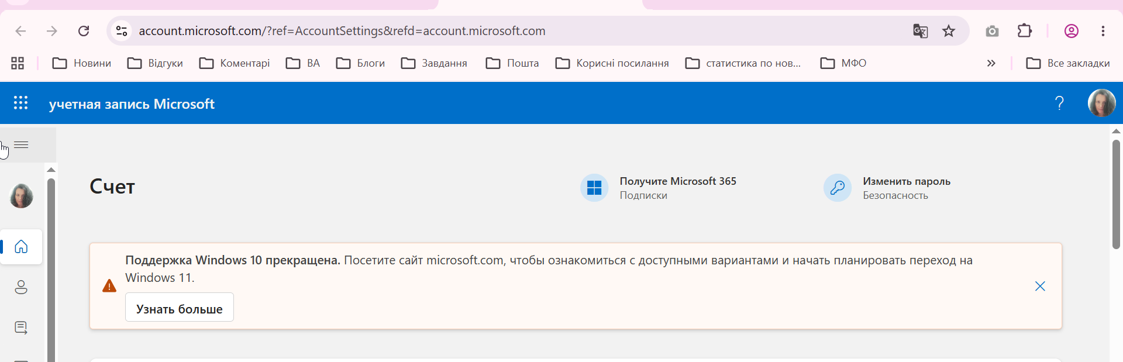Viewport: 1123px width, 362px height.
Task: Open the МФО bookmark folder
Action: click(x=843, y=63)
